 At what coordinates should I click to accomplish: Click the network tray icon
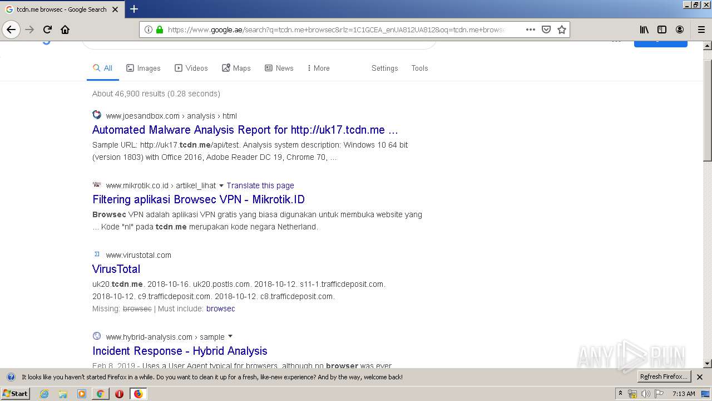point(632,394)
